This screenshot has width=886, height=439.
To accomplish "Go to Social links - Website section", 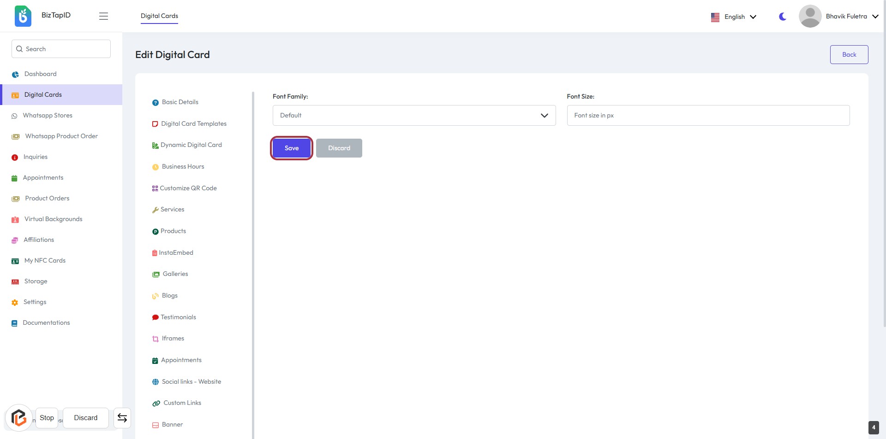I will point(191,382).
